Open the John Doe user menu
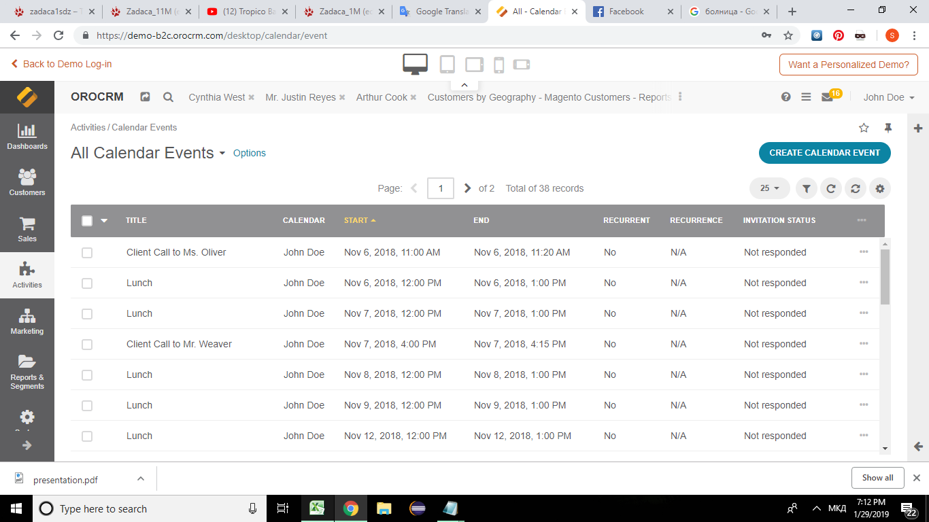 pos(888,97)
